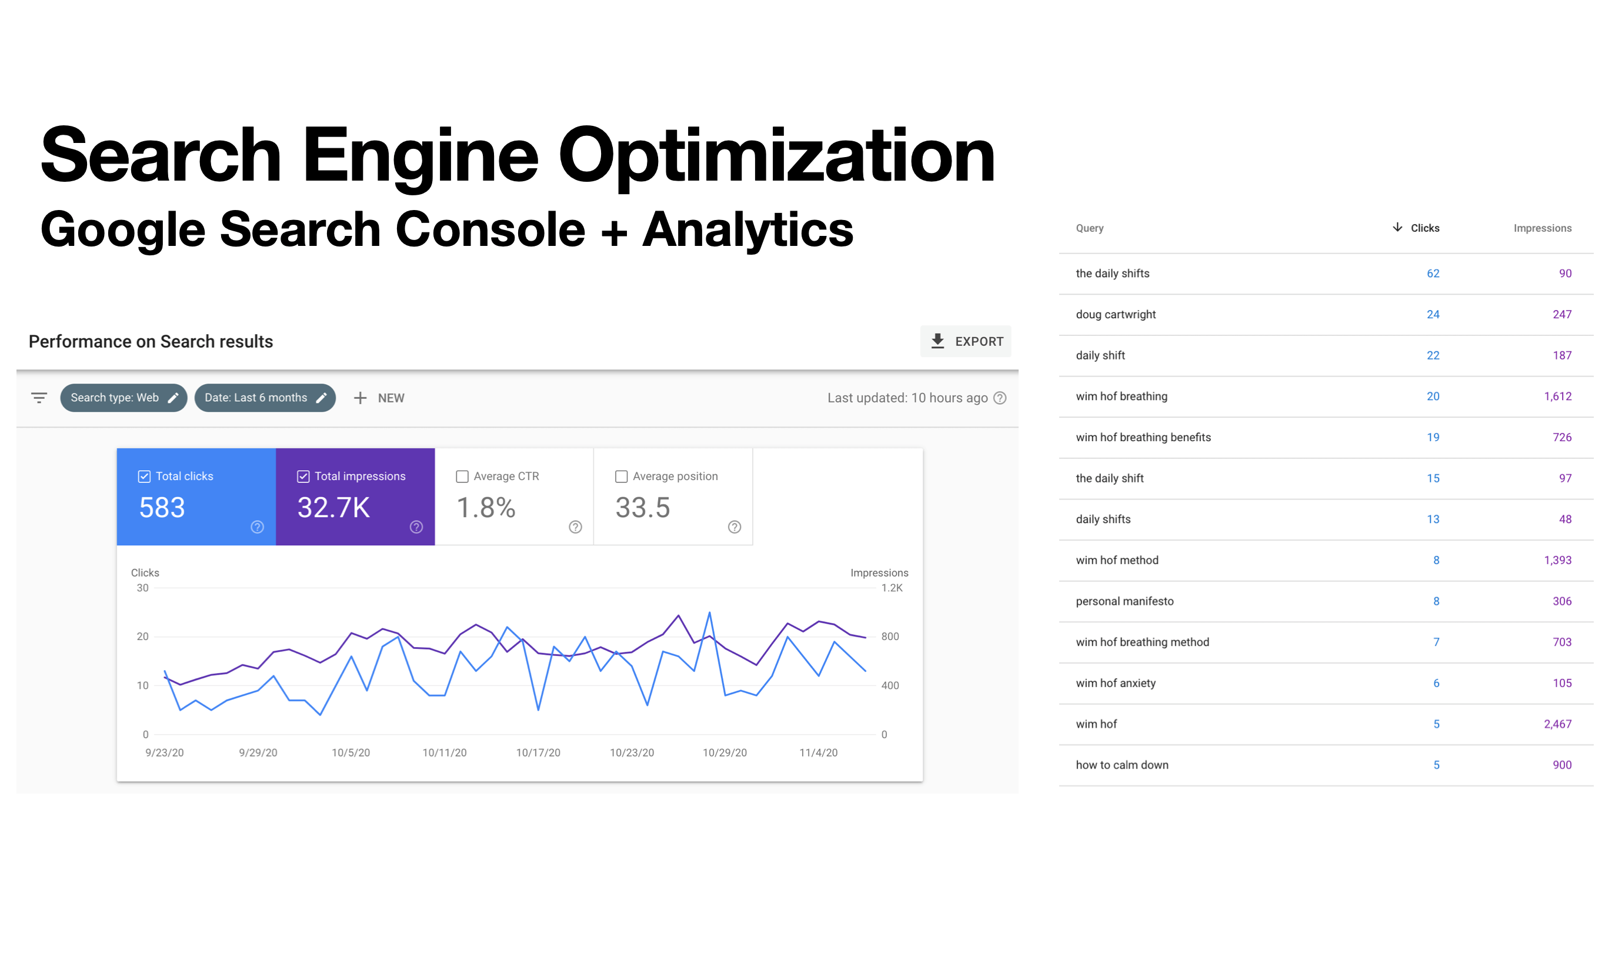Open query row 'the daily shift'
This screenshot has width=1622, height=966.
tap(1326, 478)
